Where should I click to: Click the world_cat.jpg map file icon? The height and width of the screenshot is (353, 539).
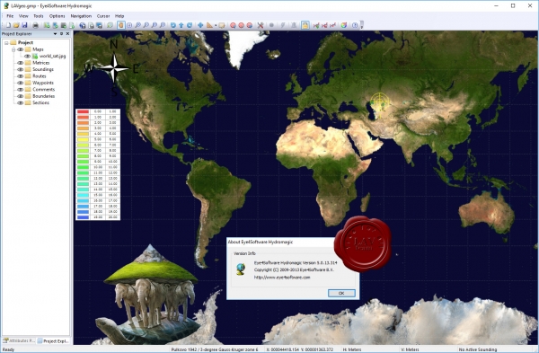(35, 56)
